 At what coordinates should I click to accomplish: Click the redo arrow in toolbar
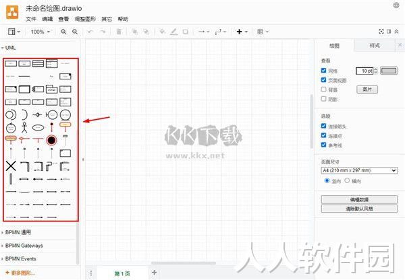click(103, 32)
